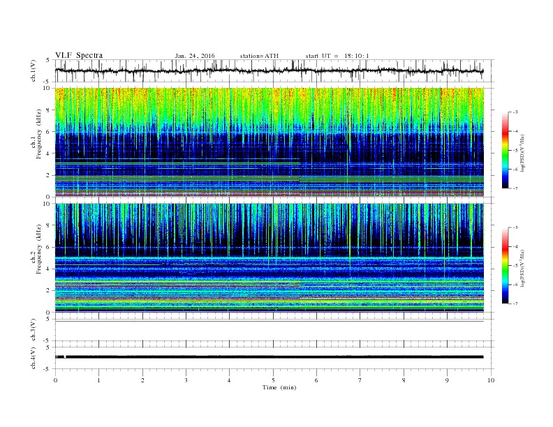
Task: Click time-axis tick label "3"
Action: point(186,380)
